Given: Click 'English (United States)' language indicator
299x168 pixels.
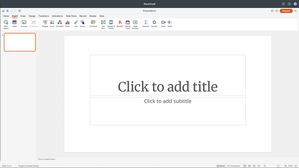Looking at the screenshot, I should point(29,166).
